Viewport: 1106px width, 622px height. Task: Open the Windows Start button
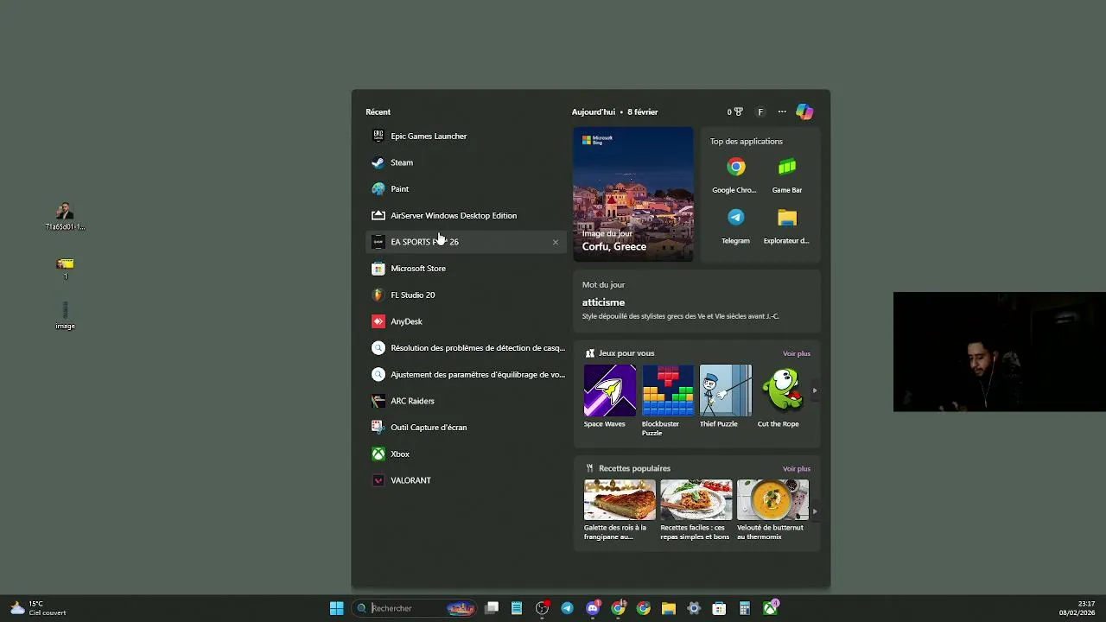pos(336,608)
